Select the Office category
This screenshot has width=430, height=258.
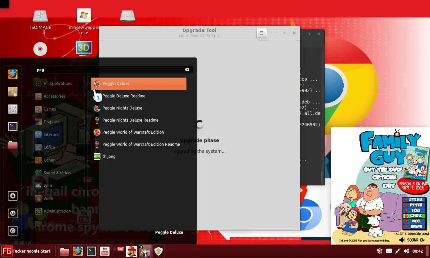(x=58, y=147)
